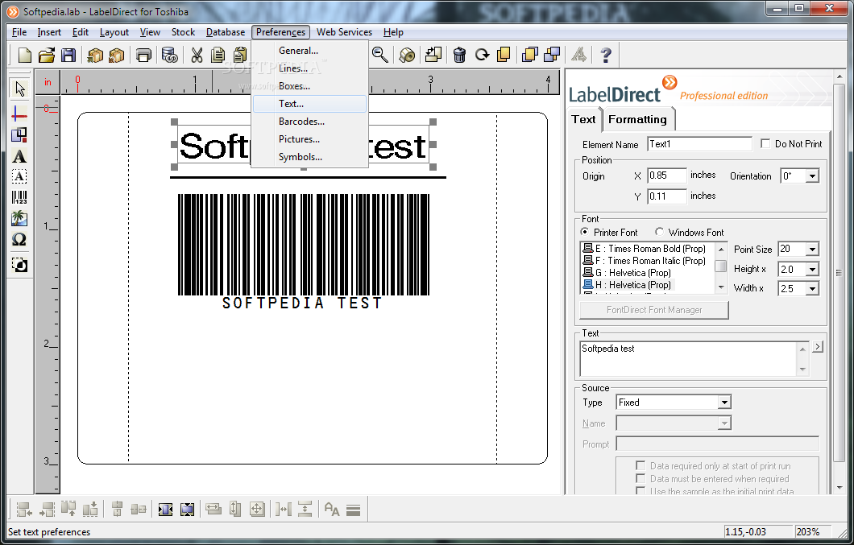
Task: Open the Database menu
Action: [226, 32]
